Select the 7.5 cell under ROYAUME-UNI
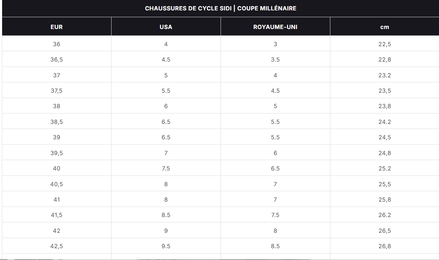The image size is (439, 260). pos(275,215)
